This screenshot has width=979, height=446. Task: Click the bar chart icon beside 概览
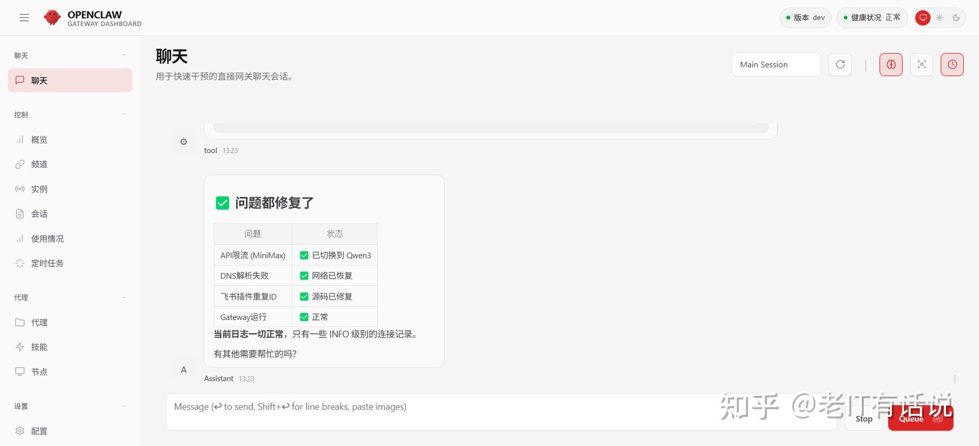tap(20, 140)
